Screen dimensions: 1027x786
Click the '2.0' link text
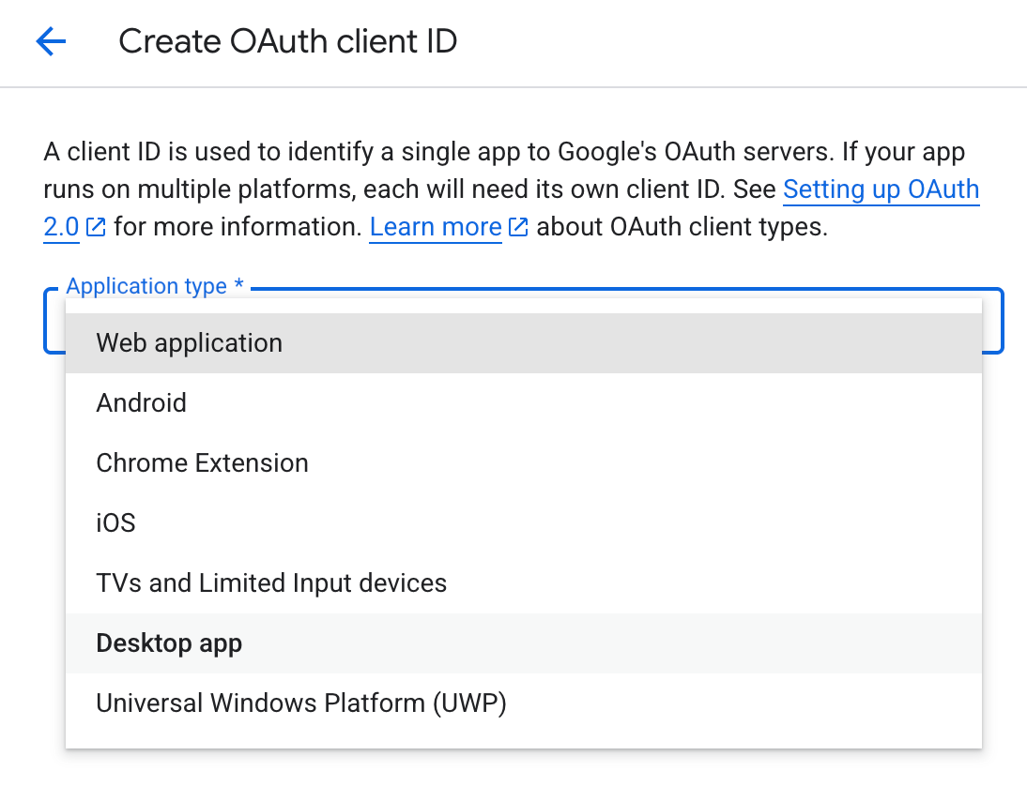click(x=61, y=228)
